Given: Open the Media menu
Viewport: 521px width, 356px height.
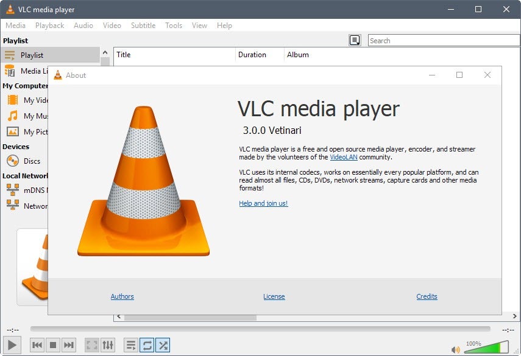Looking at the screenshot, I should click(x=15, y=26).
